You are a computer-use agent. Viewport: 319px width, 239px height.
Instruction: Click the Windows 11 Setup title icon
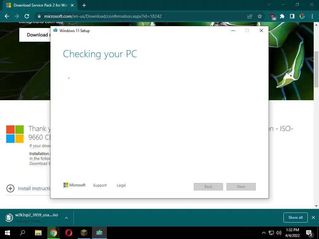pos(55,30)
